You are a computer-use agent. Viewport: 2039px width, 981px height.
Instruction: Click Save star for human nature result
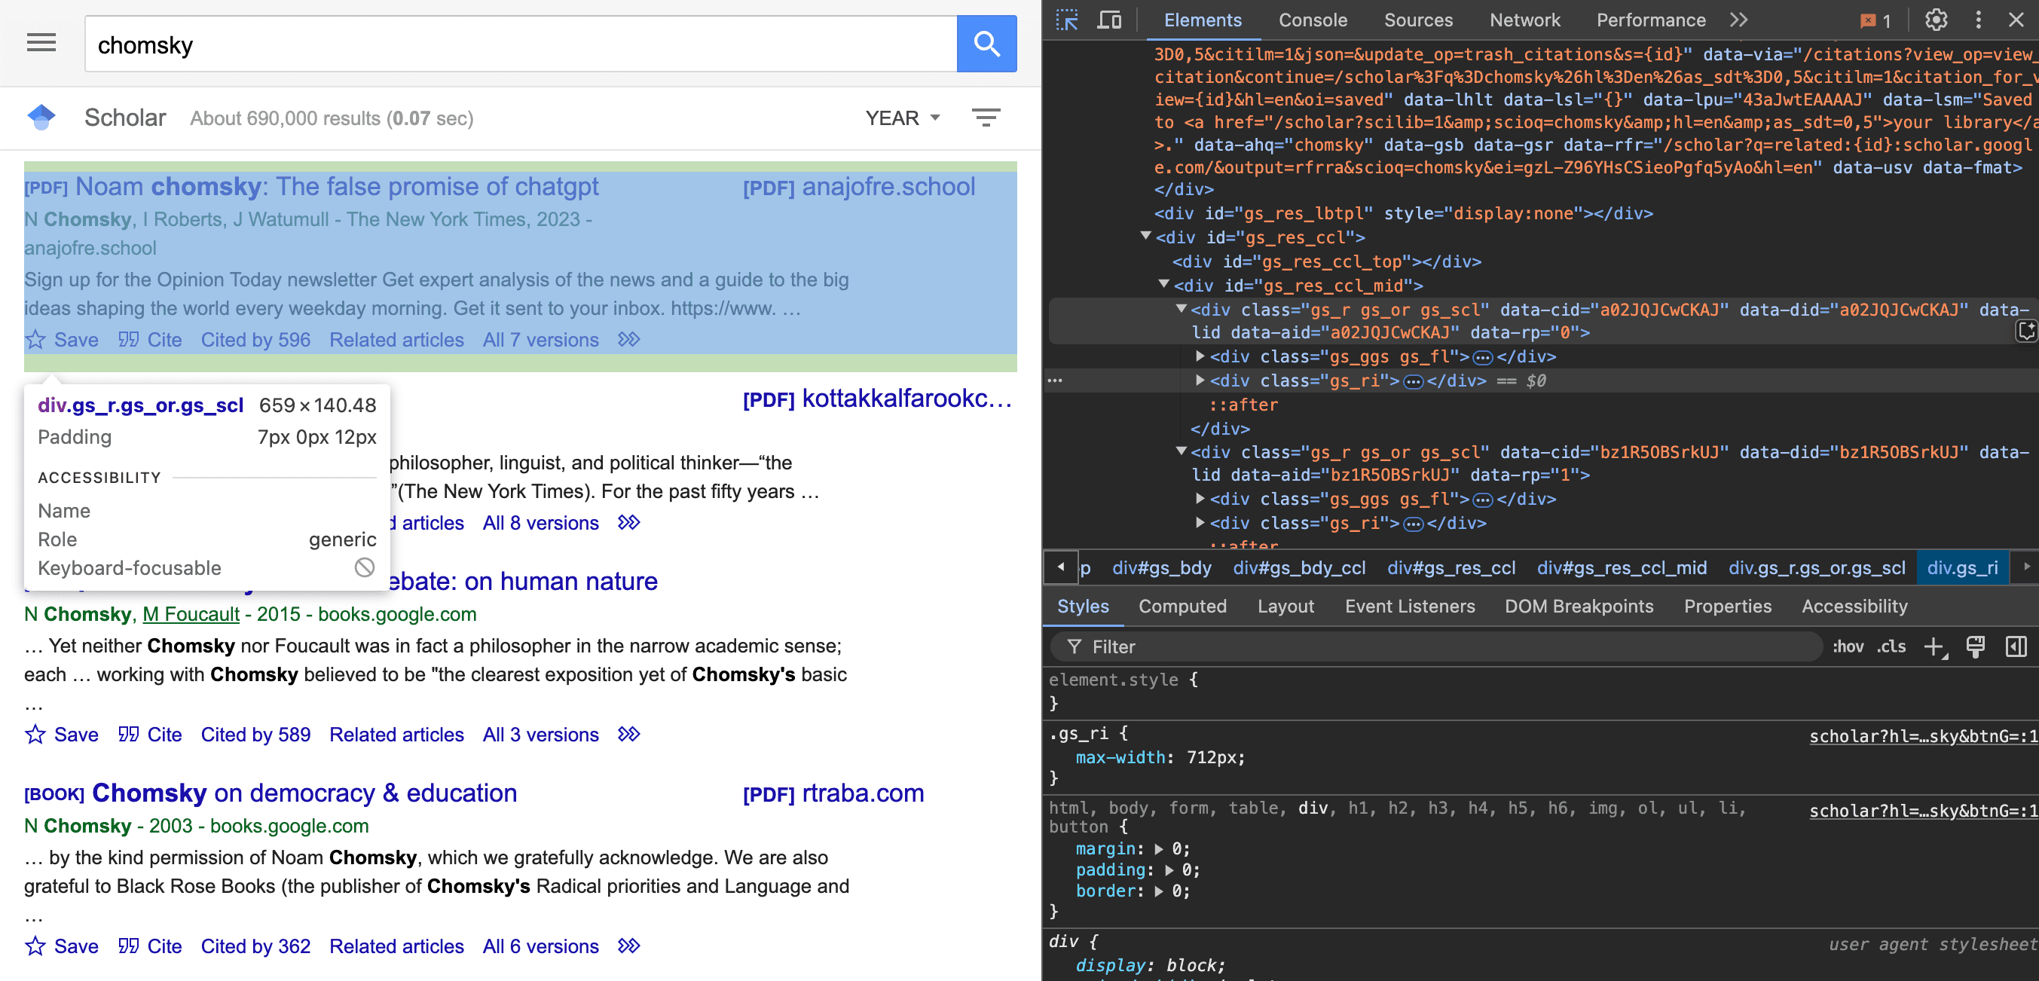pyautogui.click(x=35, y=735)
